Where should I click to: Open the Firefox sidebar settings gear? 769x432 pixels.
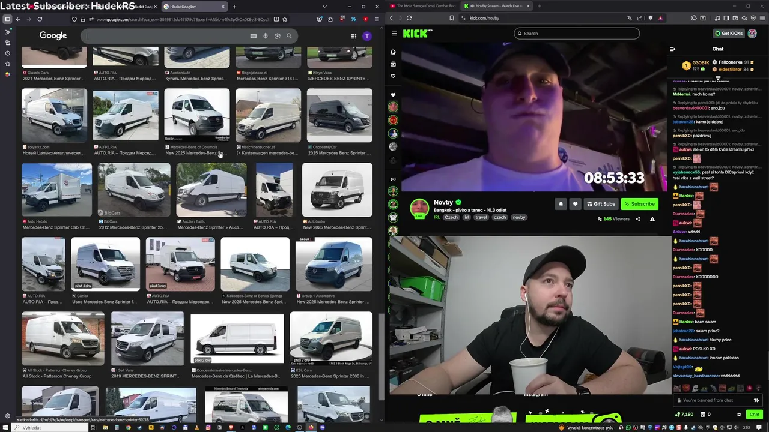click(x=7, y=416)
